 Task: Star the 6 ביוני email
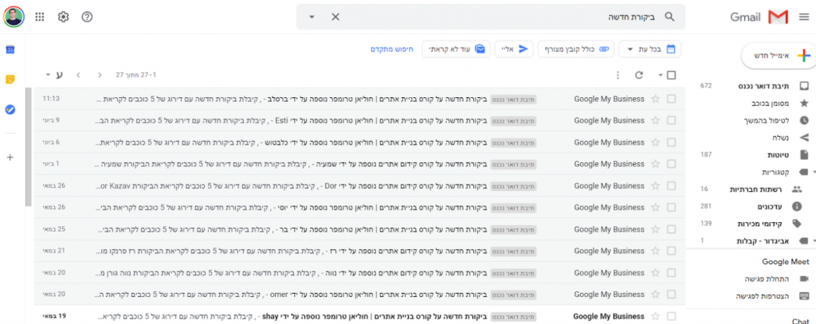[655, 142]
